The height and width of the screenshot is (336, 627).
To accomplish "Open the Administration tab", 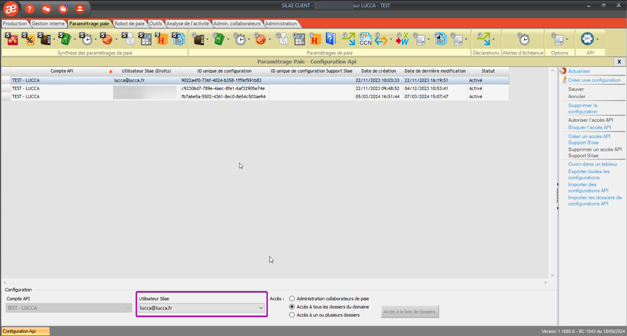I will pyautogui.click(x=281, y=23).
